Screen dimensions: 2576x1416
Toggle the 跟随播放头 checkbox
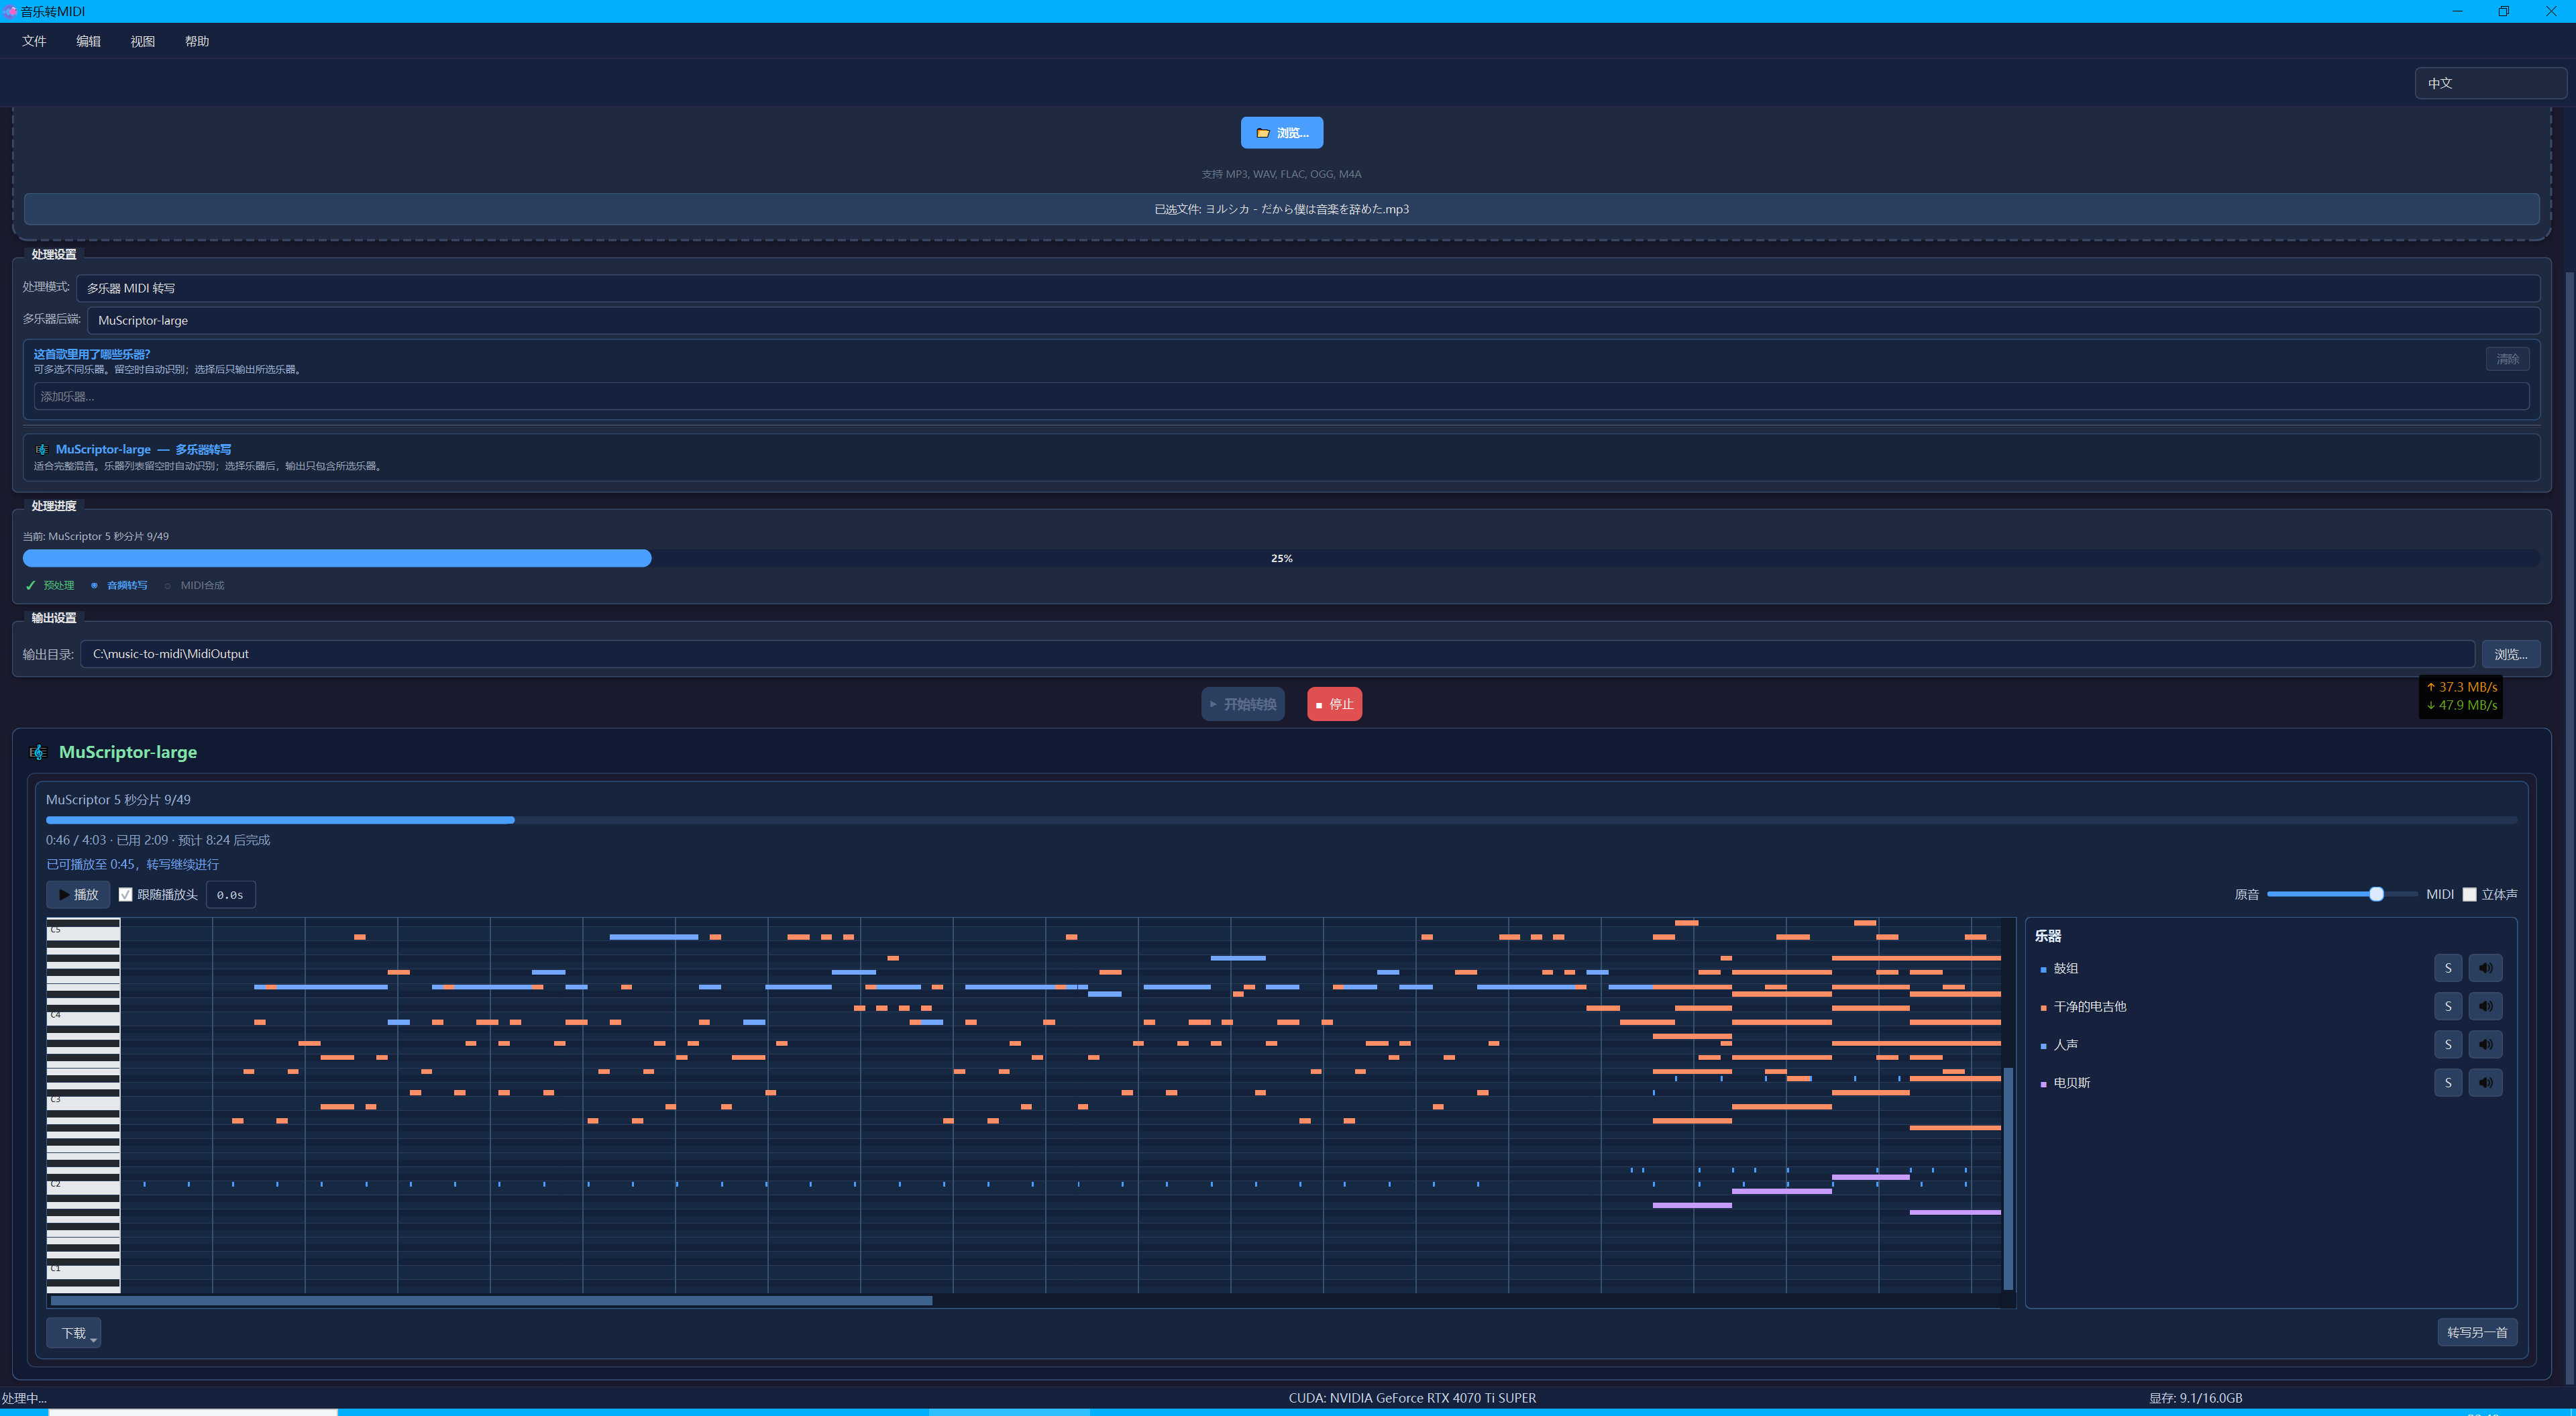126,894
